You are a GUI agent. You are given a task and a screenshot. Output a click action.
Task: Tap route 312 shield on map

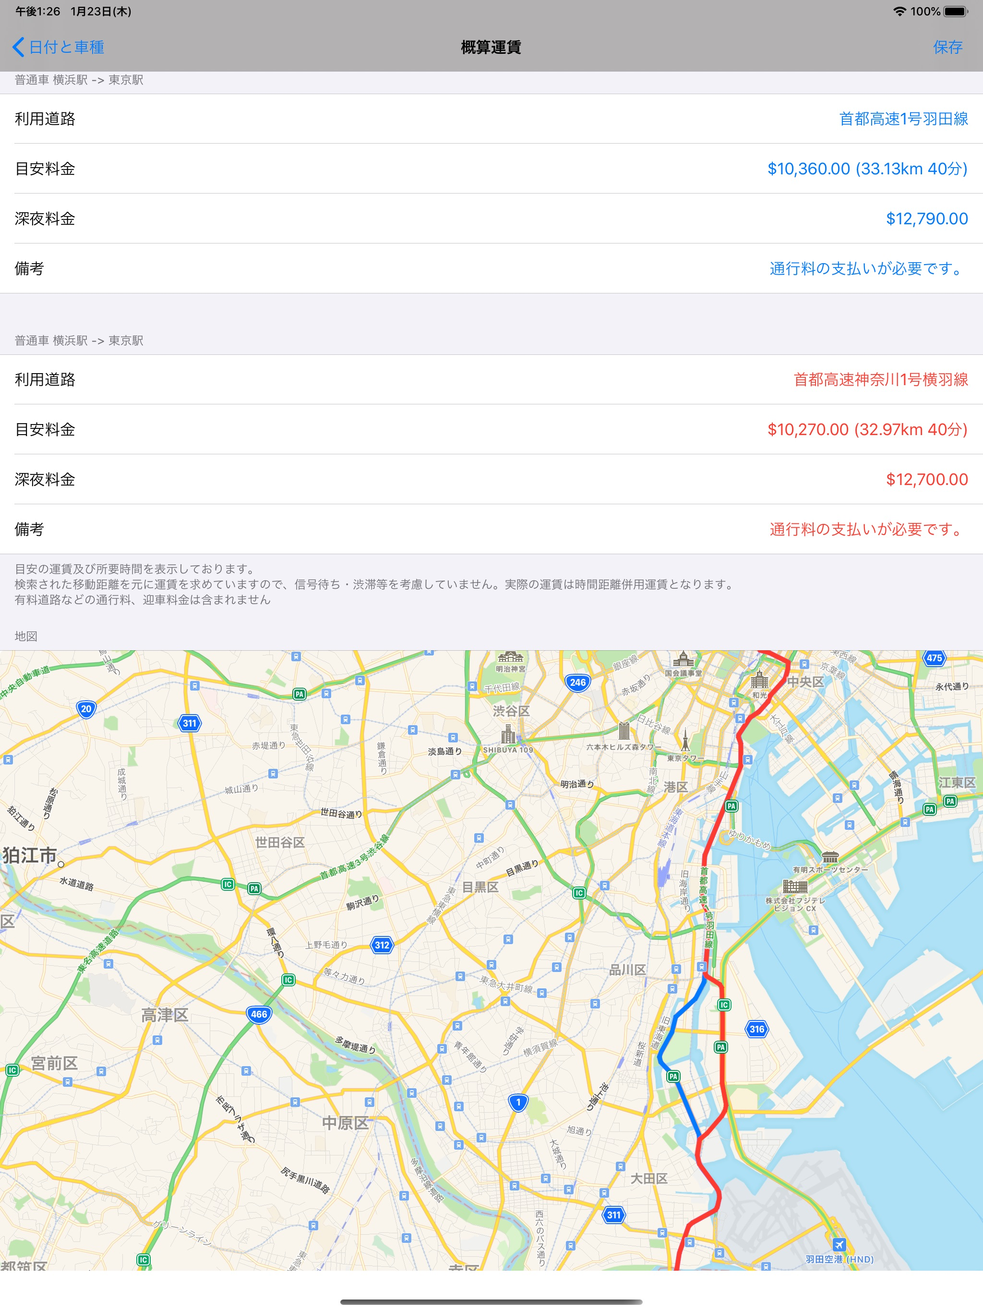click(x=382, y=946)
